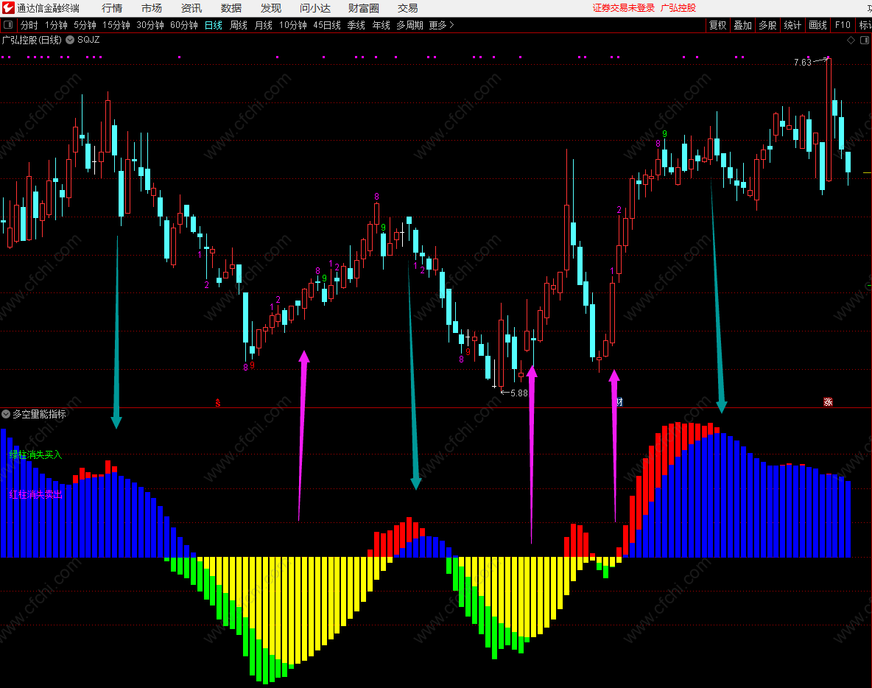Select the 日线 daily period tab
The image size is (872, 688).
click(x=214, y=25)
